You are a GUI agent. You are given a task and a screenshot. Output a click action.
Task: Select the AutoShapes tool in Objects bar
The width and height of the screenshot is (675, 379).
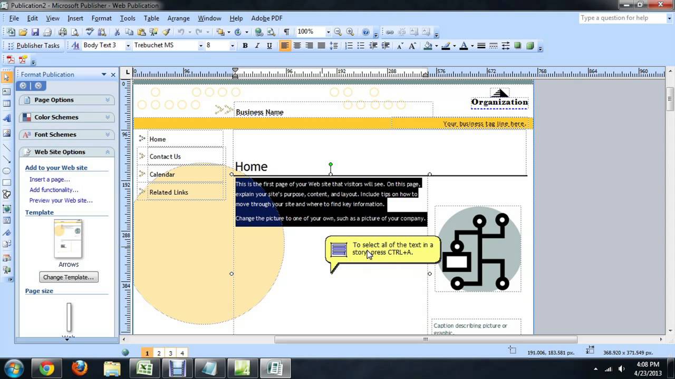tap(6, 195)
